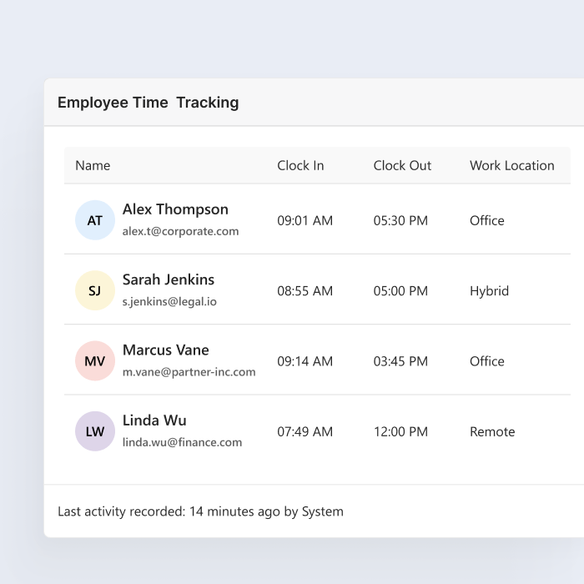Open the m.vane@partner-inc.com email link
Viewport: 584px width, 584px height.
pyautogui.click(x=189, y=372)
